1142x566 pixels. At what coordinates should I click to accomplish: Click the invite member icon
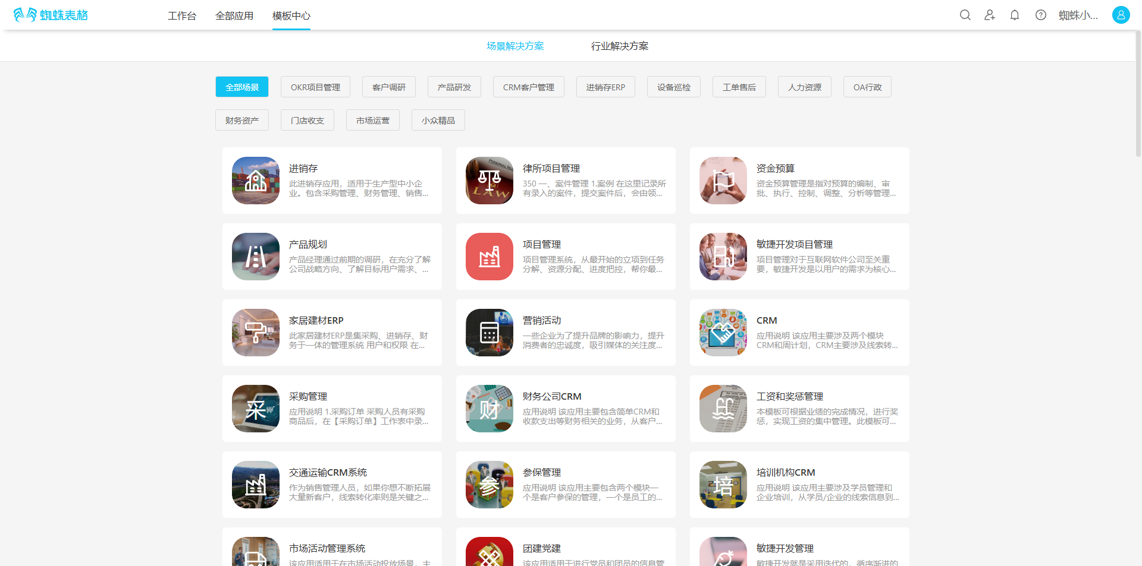pos(990,15)
